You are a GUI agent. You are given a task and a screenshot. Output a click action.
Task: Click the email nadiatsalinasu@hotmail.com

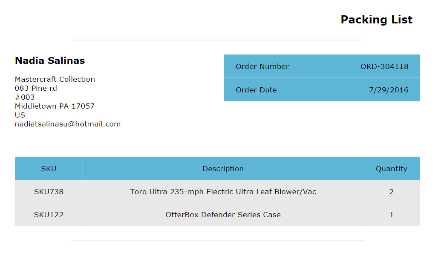click(x=68, y=124)
